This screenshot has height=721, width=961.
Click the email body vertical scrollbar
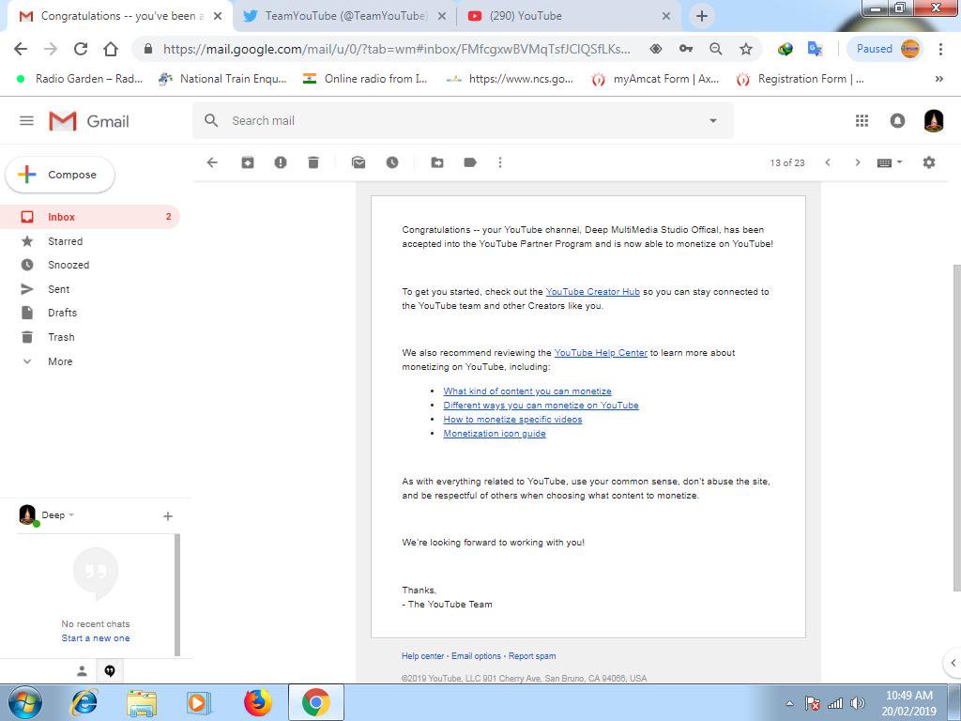click(956, 428)
